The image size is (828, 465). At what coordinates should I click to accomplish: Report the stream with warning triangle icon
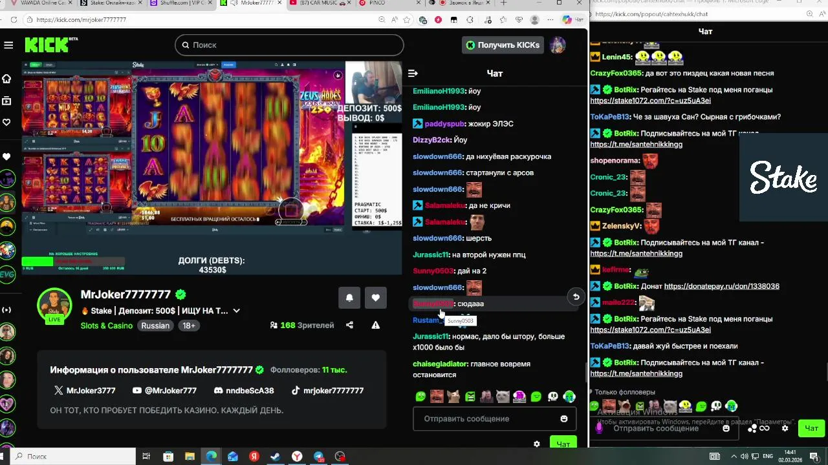[376, 325]
